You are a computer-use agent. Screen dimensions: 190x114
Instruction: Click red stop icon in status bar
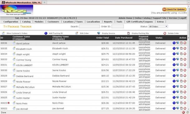tap(183, 112)
